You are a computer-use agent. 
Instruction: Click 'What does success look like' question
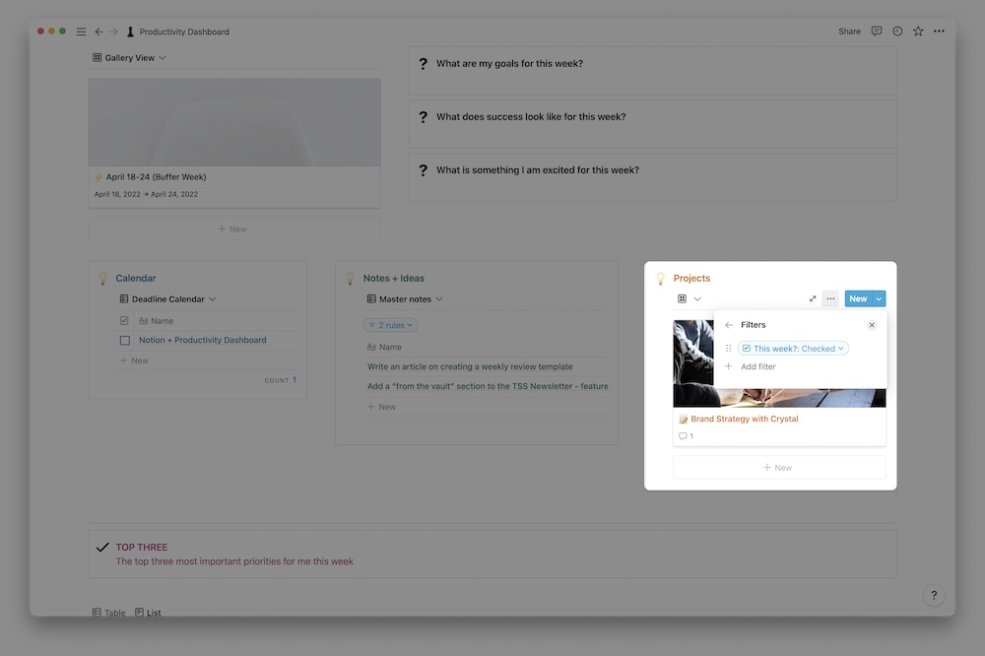tap(531, 117)
